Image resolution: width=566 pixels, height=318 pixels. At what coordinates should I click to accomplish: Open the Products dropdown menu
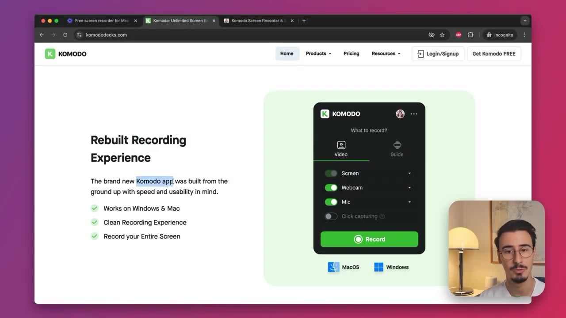(318, 53)
